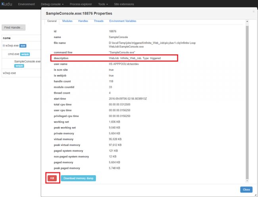Click virtual memory value 95,028 KB
258x197 pixels.
click(115, 139)
